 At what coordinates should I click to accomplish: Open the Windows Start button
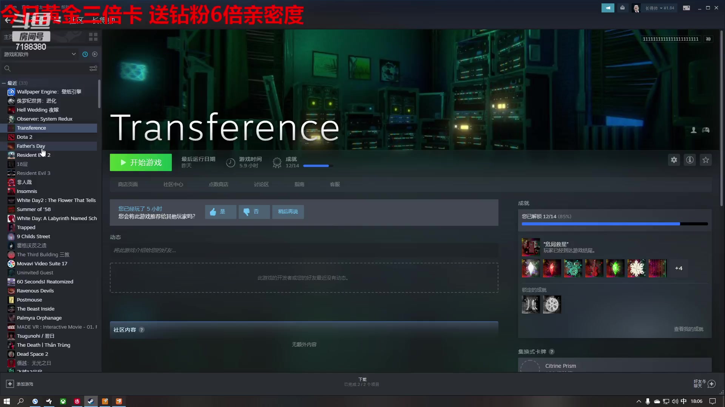pos(7,401)
